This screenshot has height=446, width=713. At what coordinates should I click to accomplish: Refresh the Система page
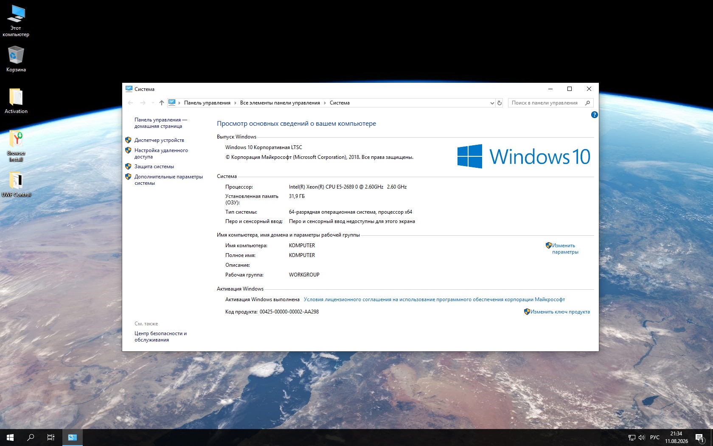tap(500, 103)
